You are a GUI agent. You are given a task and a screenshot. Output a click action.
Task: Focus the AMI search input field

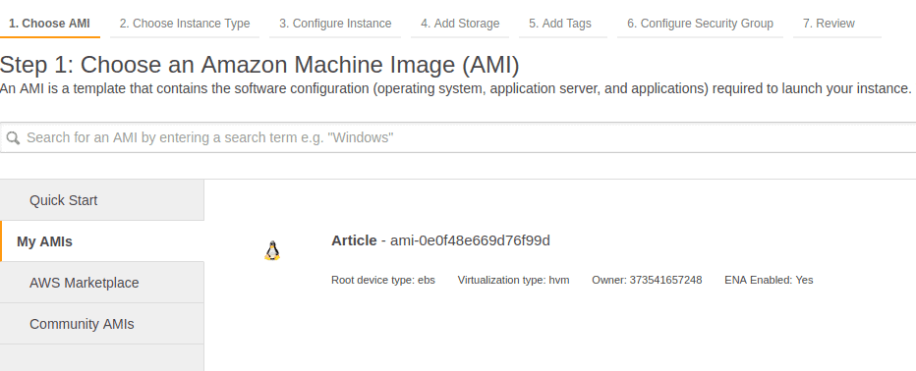pos(458,137)
